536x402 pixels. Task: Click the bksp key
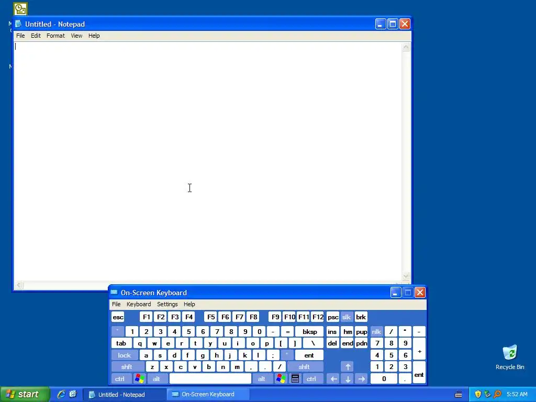point(309,331)
